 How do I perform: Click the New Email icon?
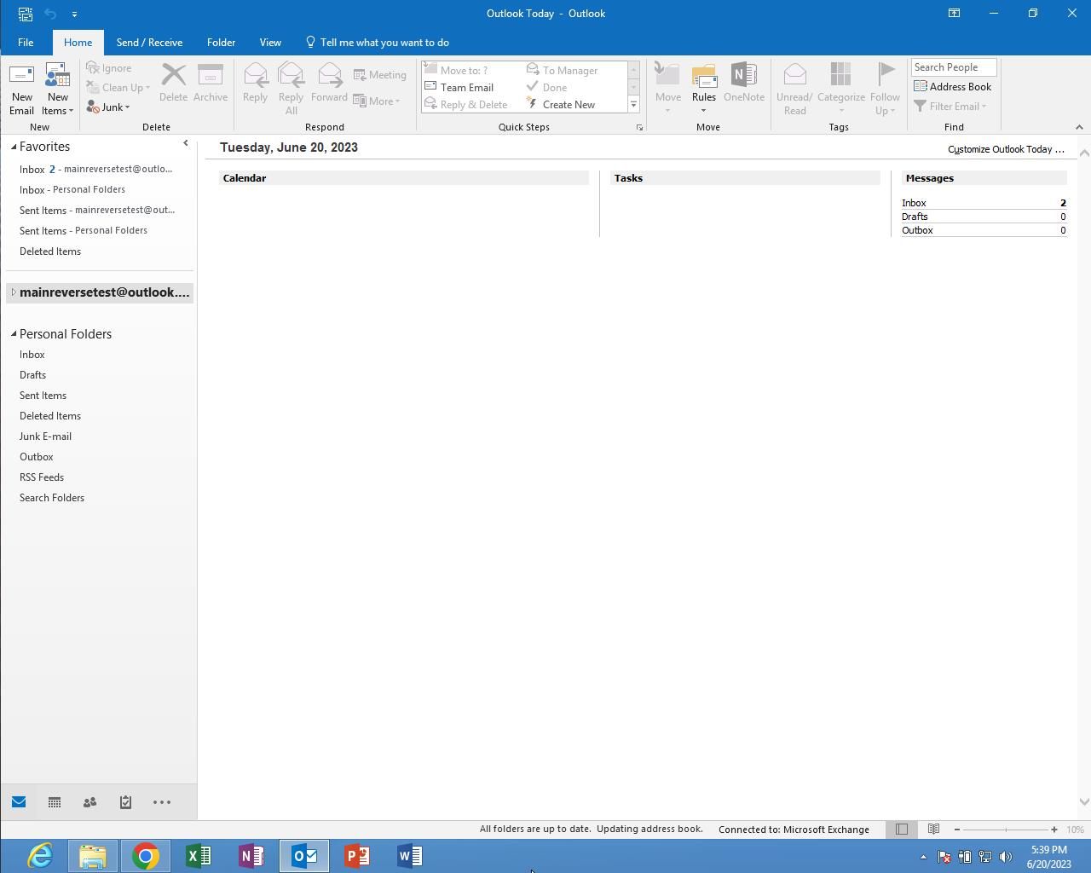point(21,89)
